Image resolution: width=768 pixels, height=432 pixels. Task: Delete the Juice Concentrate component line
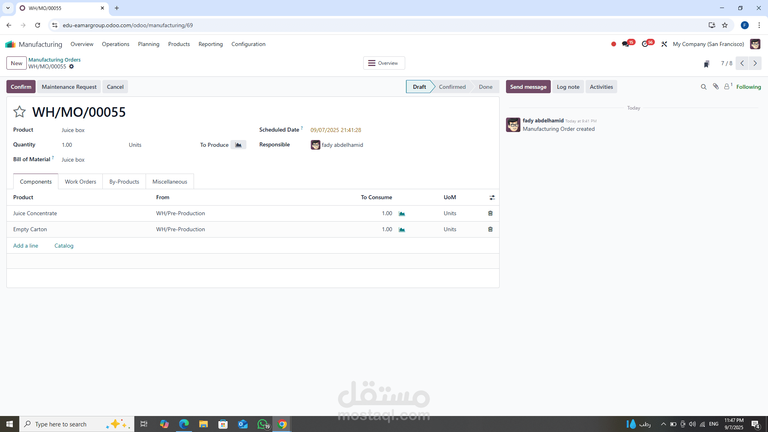pos(490,213)
